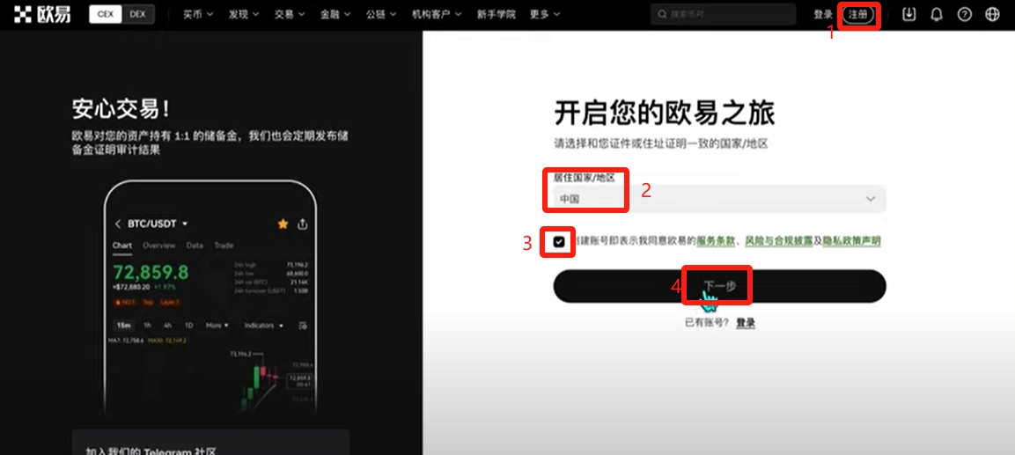Click the OKX 欧易 logo
Viewport: 1015px width, 455px height.
(x=42, y=14)
